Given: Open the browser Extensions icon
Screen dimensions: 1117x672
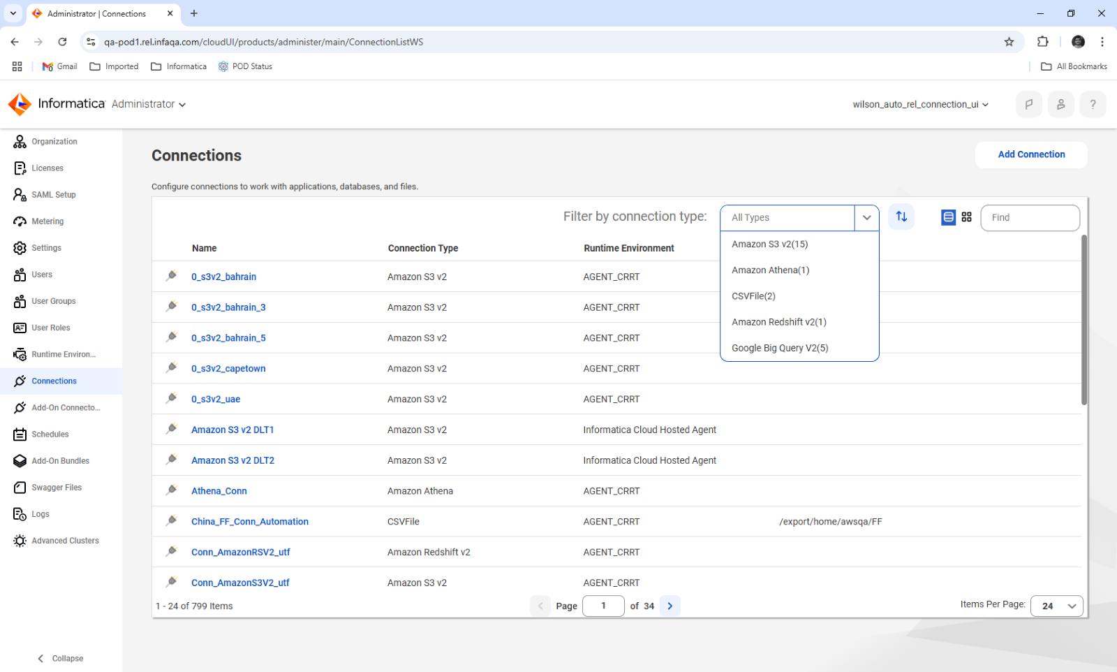Looking at the screenshot, I should tap(1043, 42).
